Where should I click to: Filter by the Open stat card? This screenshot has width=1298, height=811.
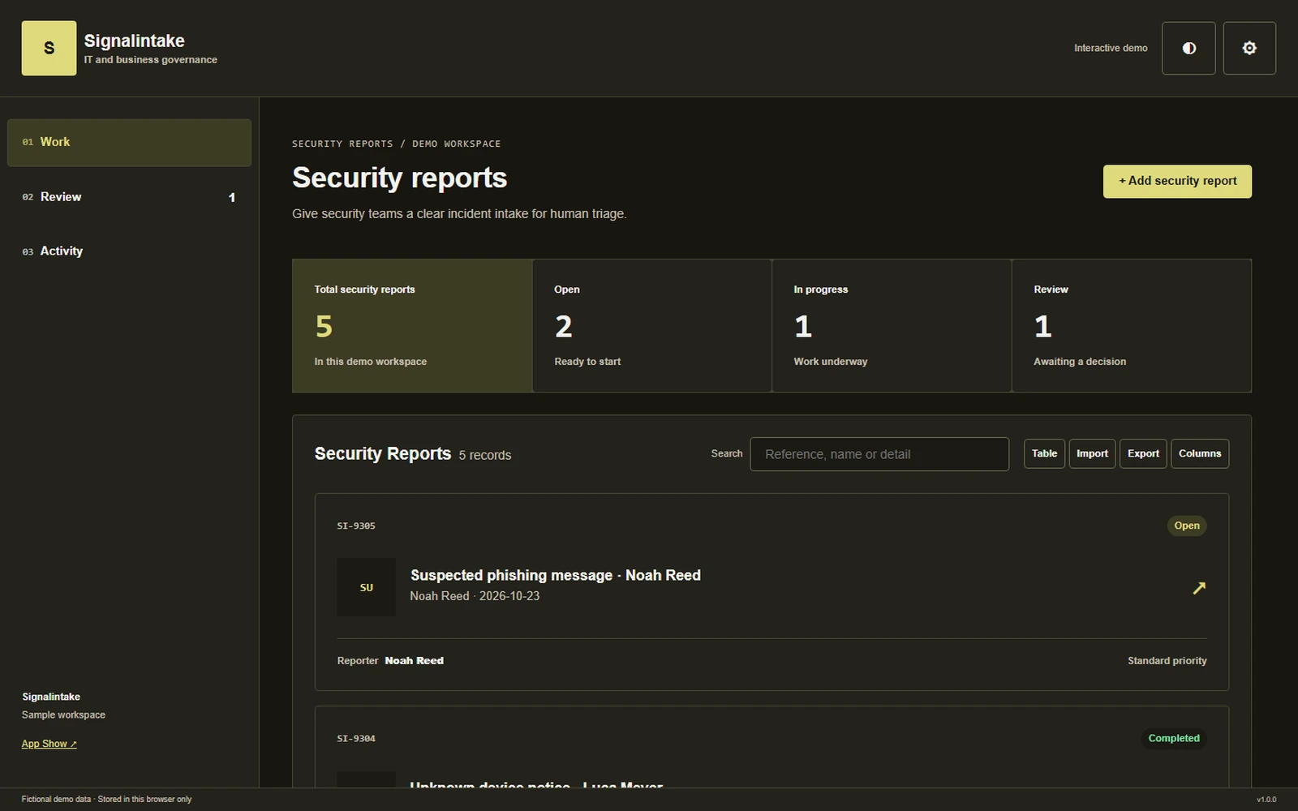tap(651, 325)
